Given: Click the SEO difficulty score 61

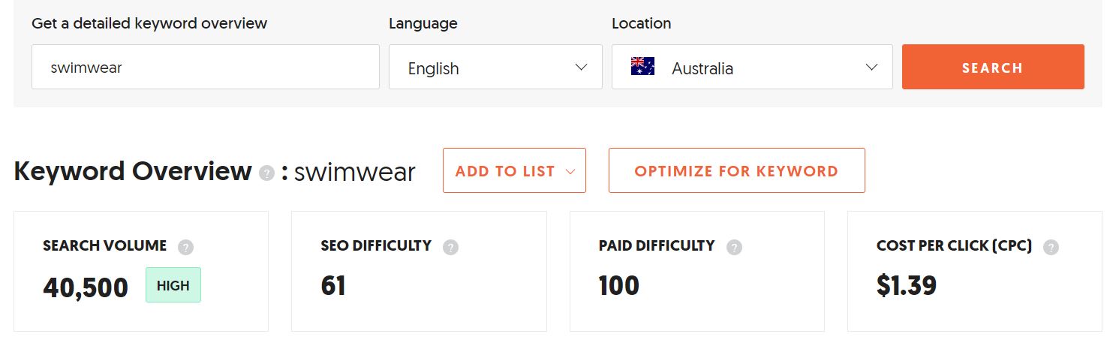Looking at the screenshot, I should point(333,286).
